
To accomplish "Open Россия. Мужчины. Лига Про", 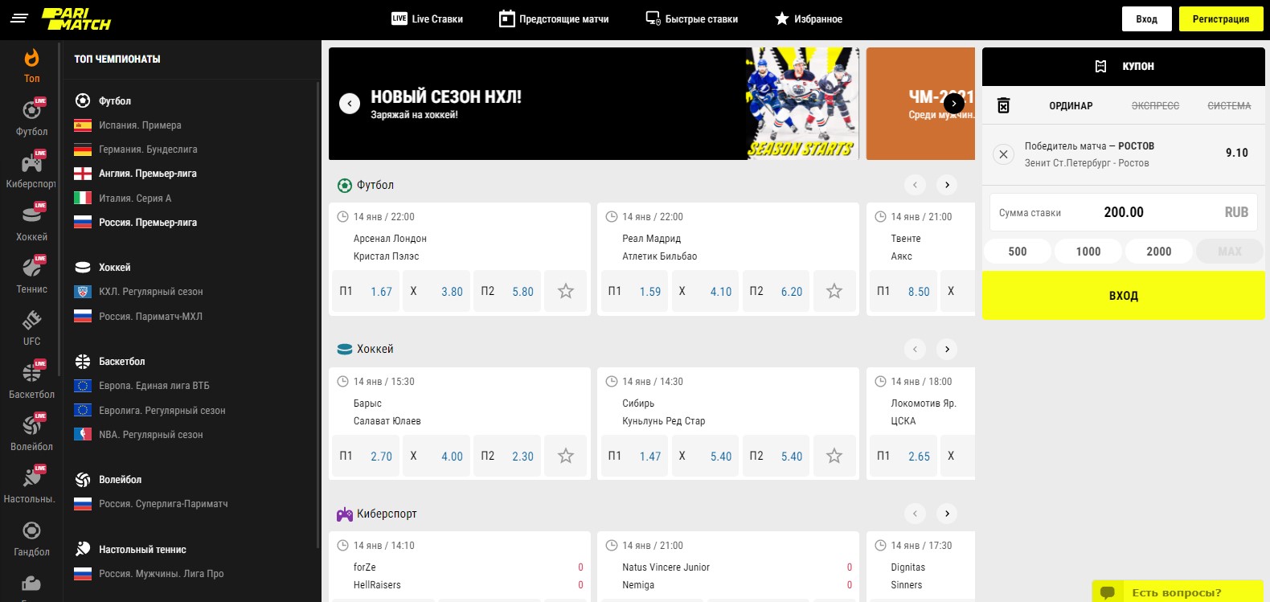I will [161, 574].
